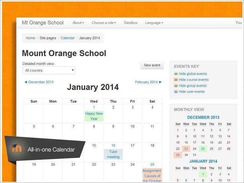Expand the About menu
Screen dimensions: 244x183
pyautogui.click(x=78, y=23)
